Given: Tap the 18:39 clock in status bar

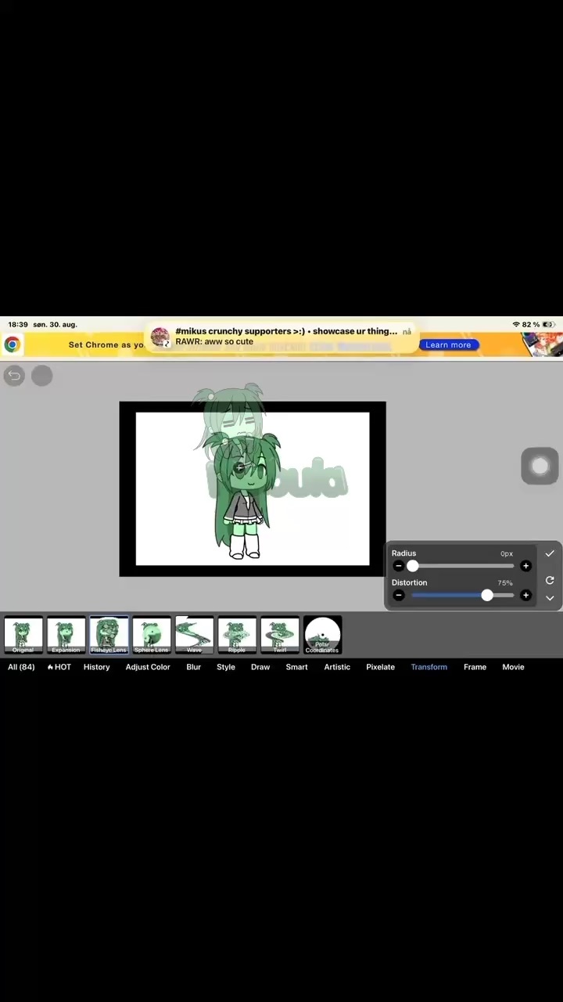Looking at the screenshot, I should pyautogui.click(x=18, y=324).
